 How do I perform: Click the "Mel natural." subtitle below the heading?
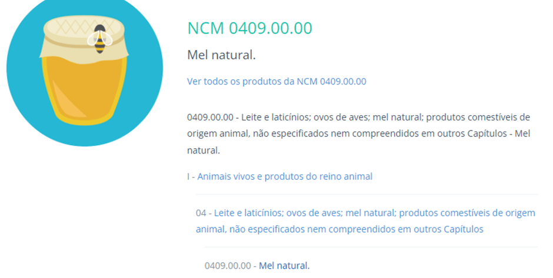pos(221,55)
